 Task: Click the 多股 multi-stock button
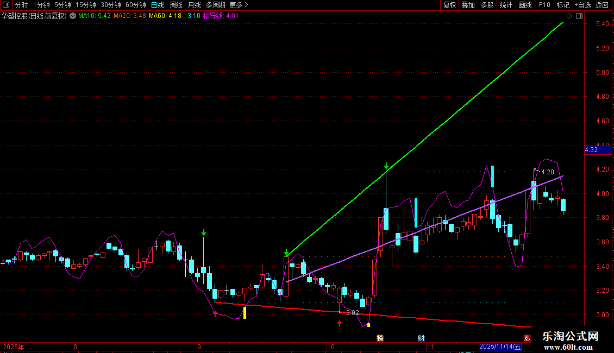tap(487, 5)
